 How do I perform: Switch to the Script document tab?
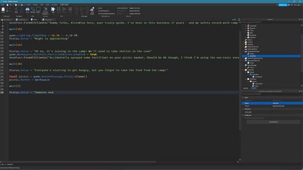point(35,20)
